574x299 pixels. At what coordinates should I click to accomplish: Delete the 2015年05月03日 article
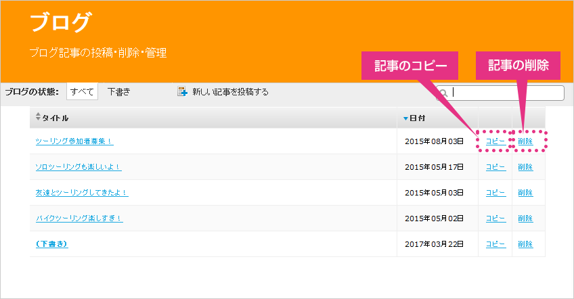pos(525,193)
